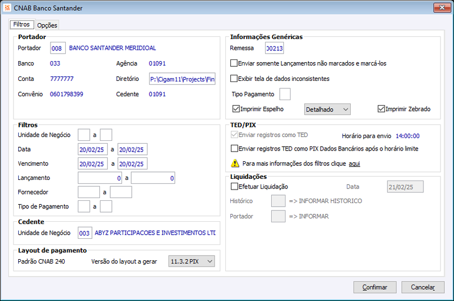Click the Tipo de Pagamento end filter field
The width and height of the screenshot is (454, 301).
tap(106, 207)
